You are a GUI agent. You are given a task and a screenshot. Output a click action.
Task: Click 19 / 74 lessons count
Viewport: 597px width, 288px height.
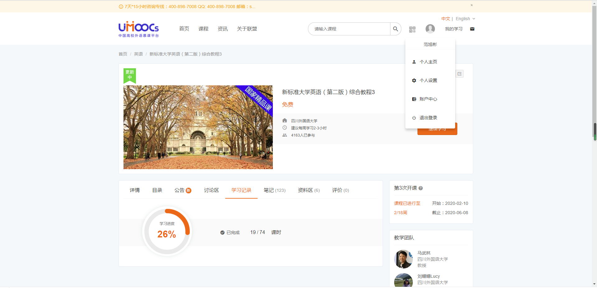258,232
